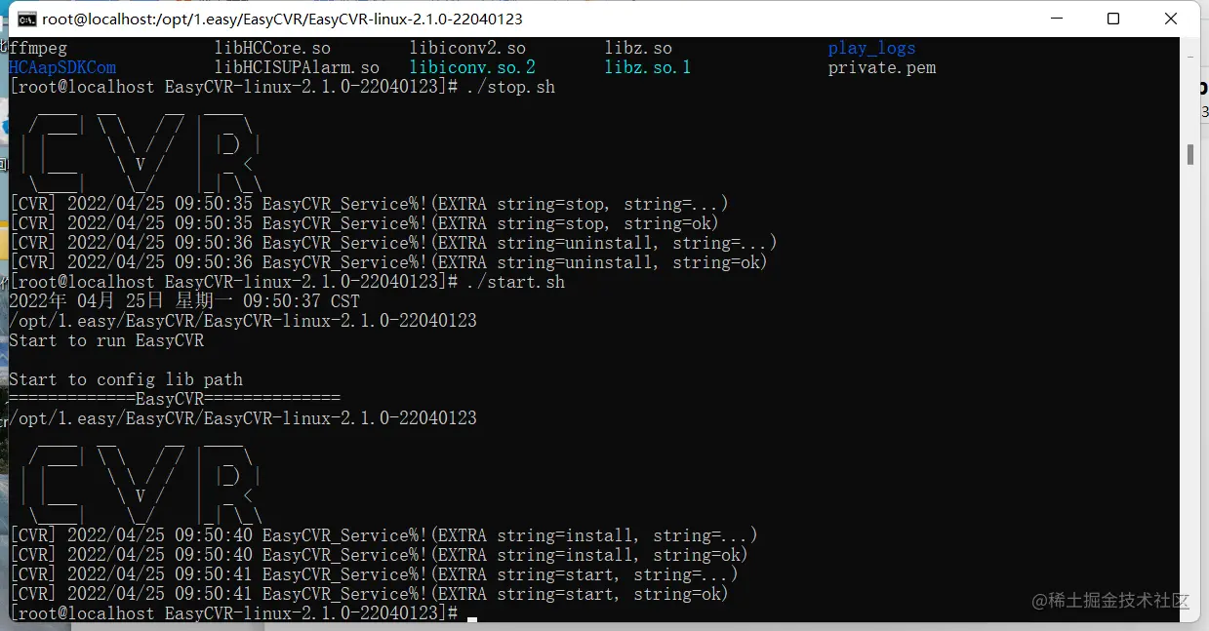Click the './stop.sh' command text
The height and width of the screenshot is (631, 1209).
[511, 87]
